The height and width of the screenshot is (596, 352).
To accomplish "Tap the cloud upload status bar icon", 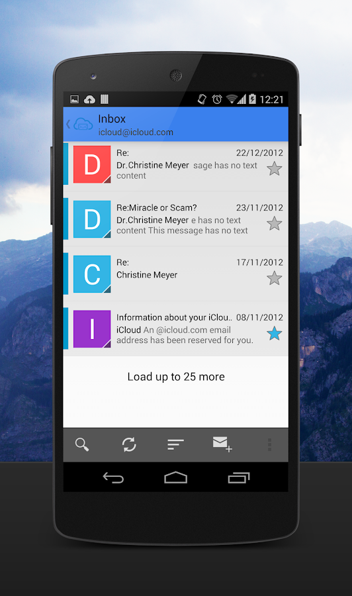I will [89, 99].
